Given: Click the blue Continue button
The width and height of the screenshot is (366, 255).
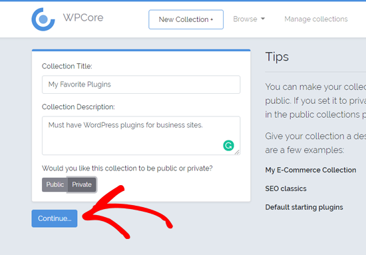Looking at the screenshot, I should click(x=55, y=218).
